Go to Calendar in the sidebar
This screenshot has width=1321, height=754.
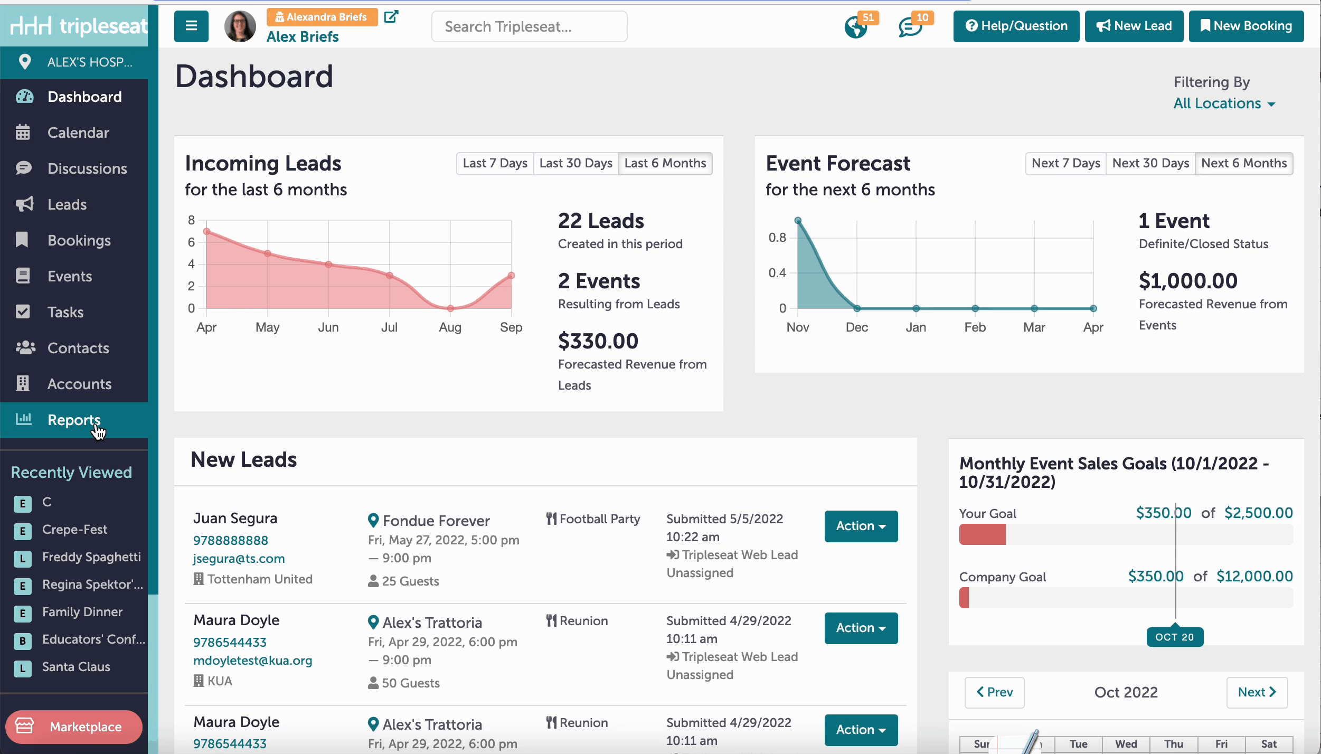point(74,133)
